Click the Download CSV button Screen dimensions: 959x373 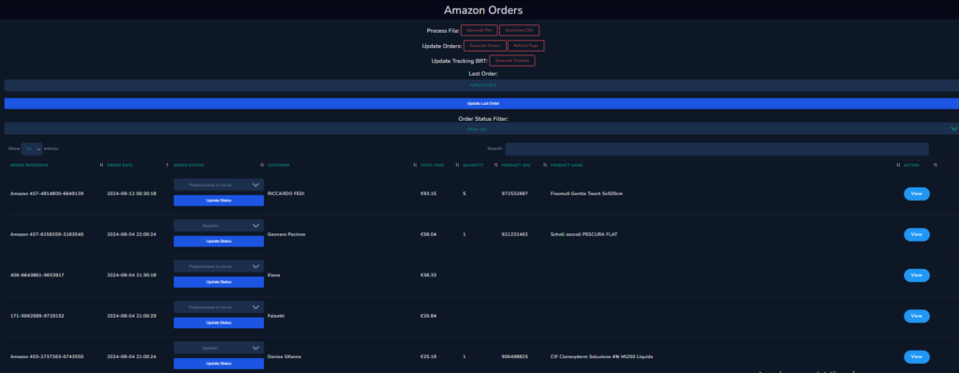(x=519, y=30)
